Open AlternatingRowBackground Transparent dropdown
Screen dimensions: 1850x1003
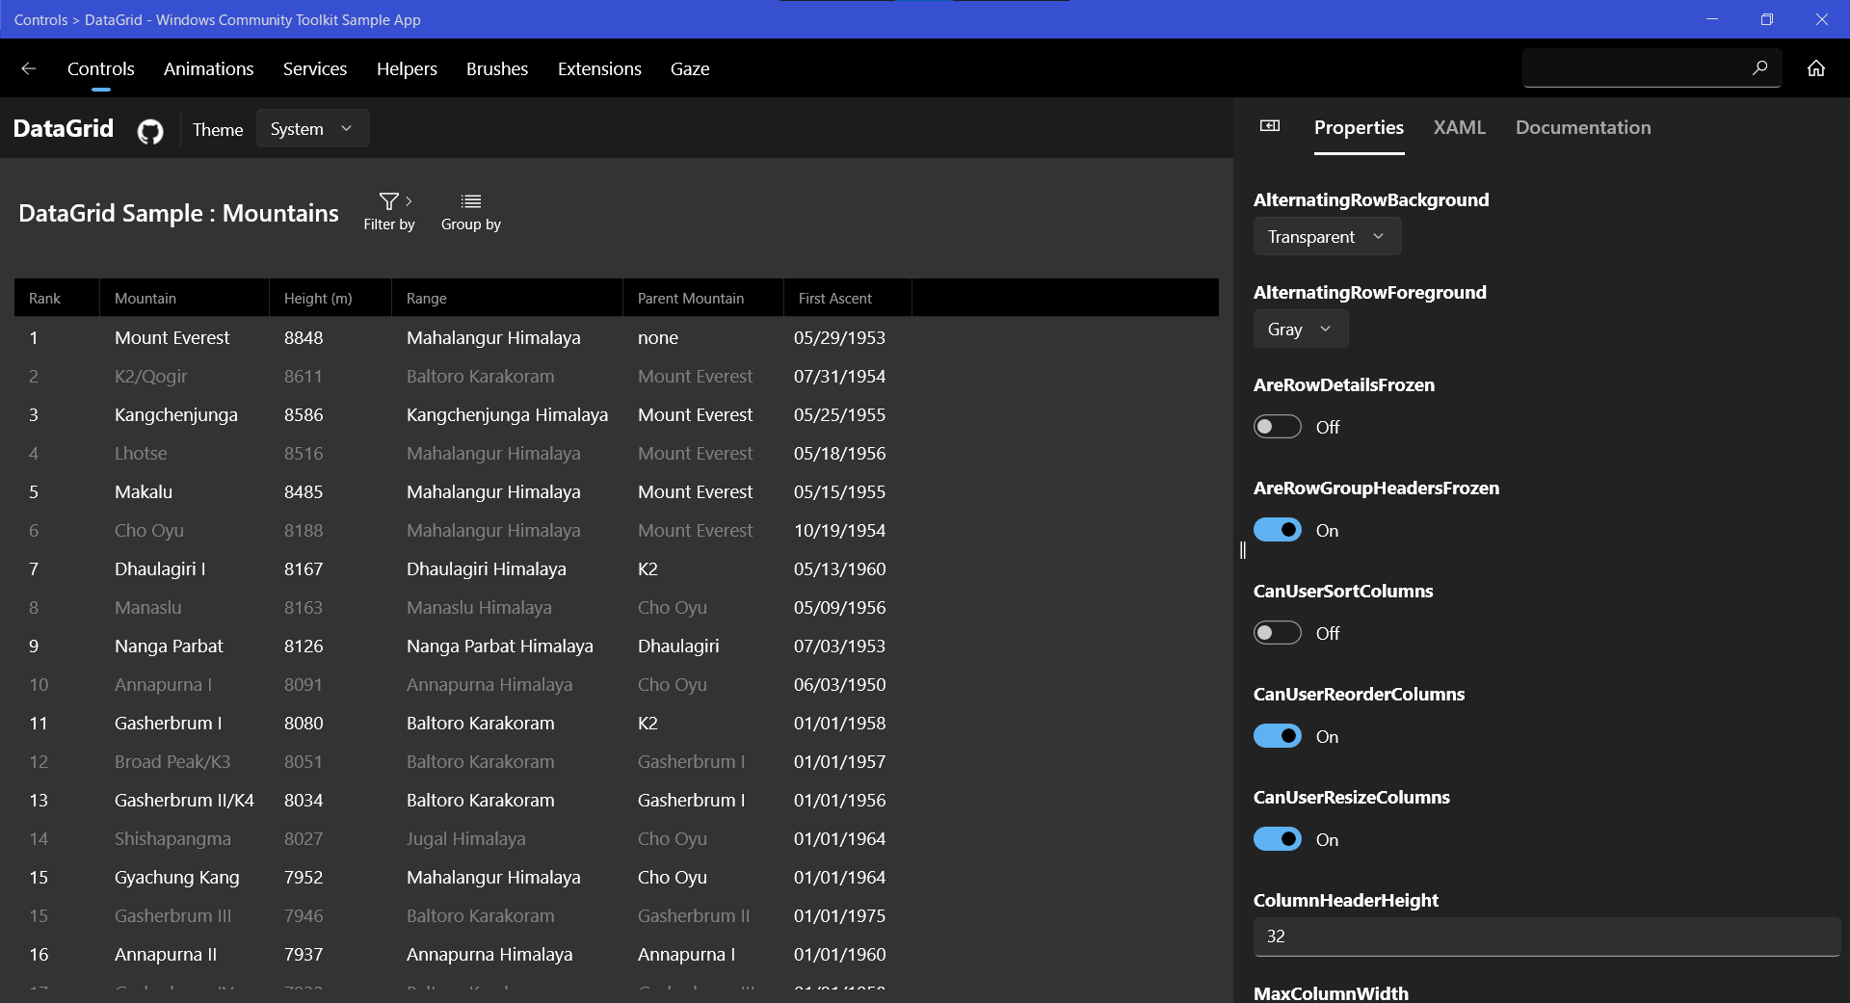(1327, 237)
